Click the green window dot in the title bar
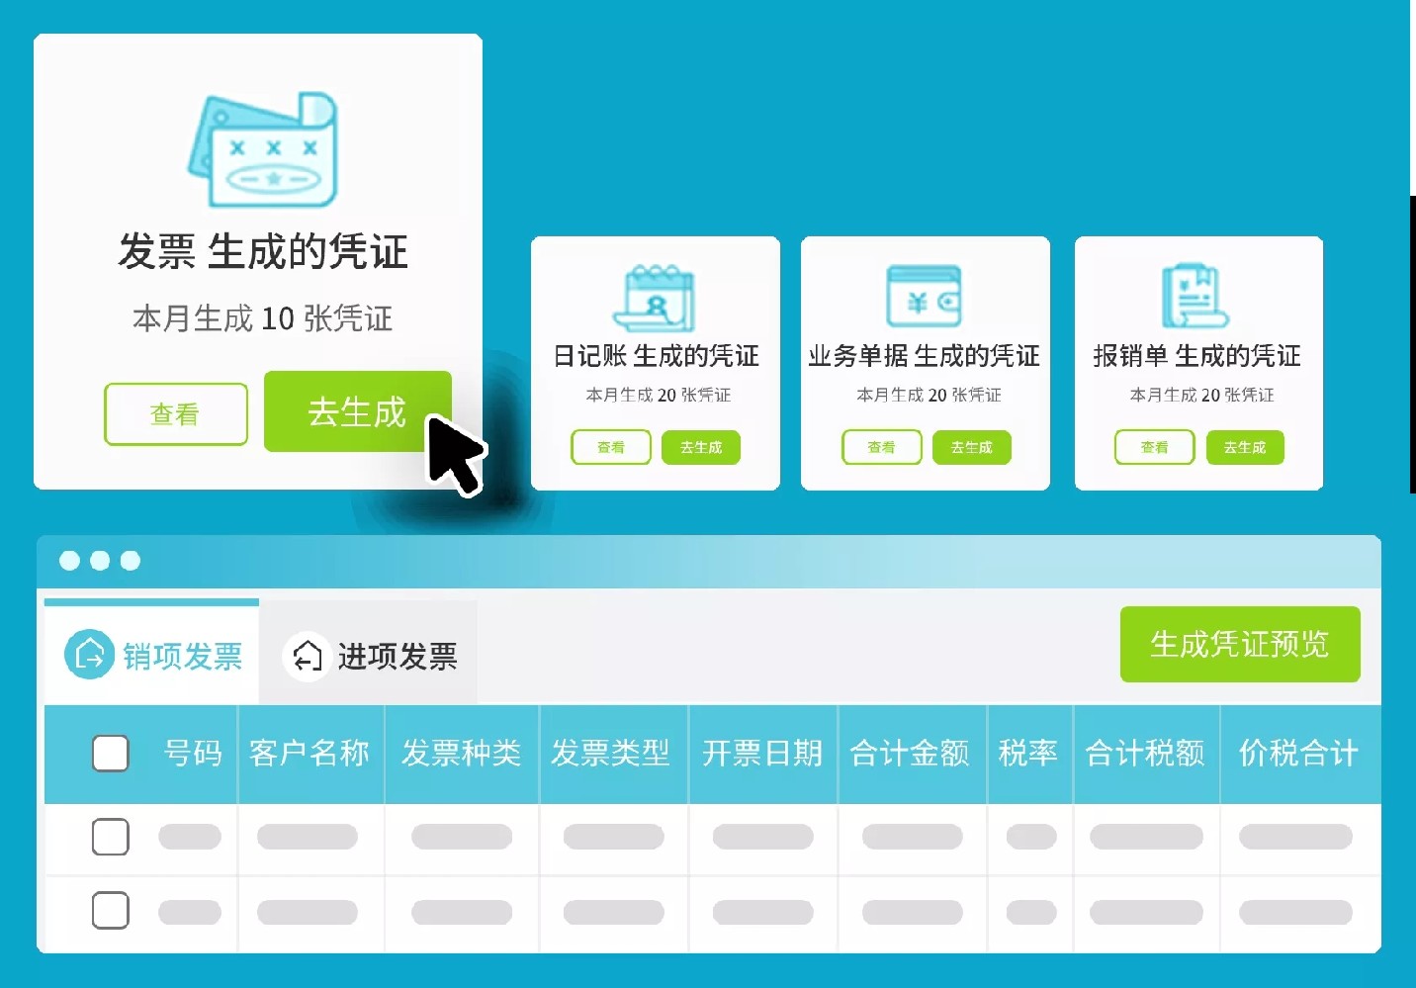The height and width of the screenshot is (988, 1416). tap(130, 561)
